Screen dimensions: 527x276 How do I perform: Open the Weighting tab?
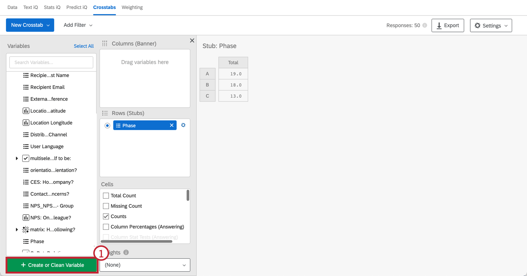(x=132, y=7)
